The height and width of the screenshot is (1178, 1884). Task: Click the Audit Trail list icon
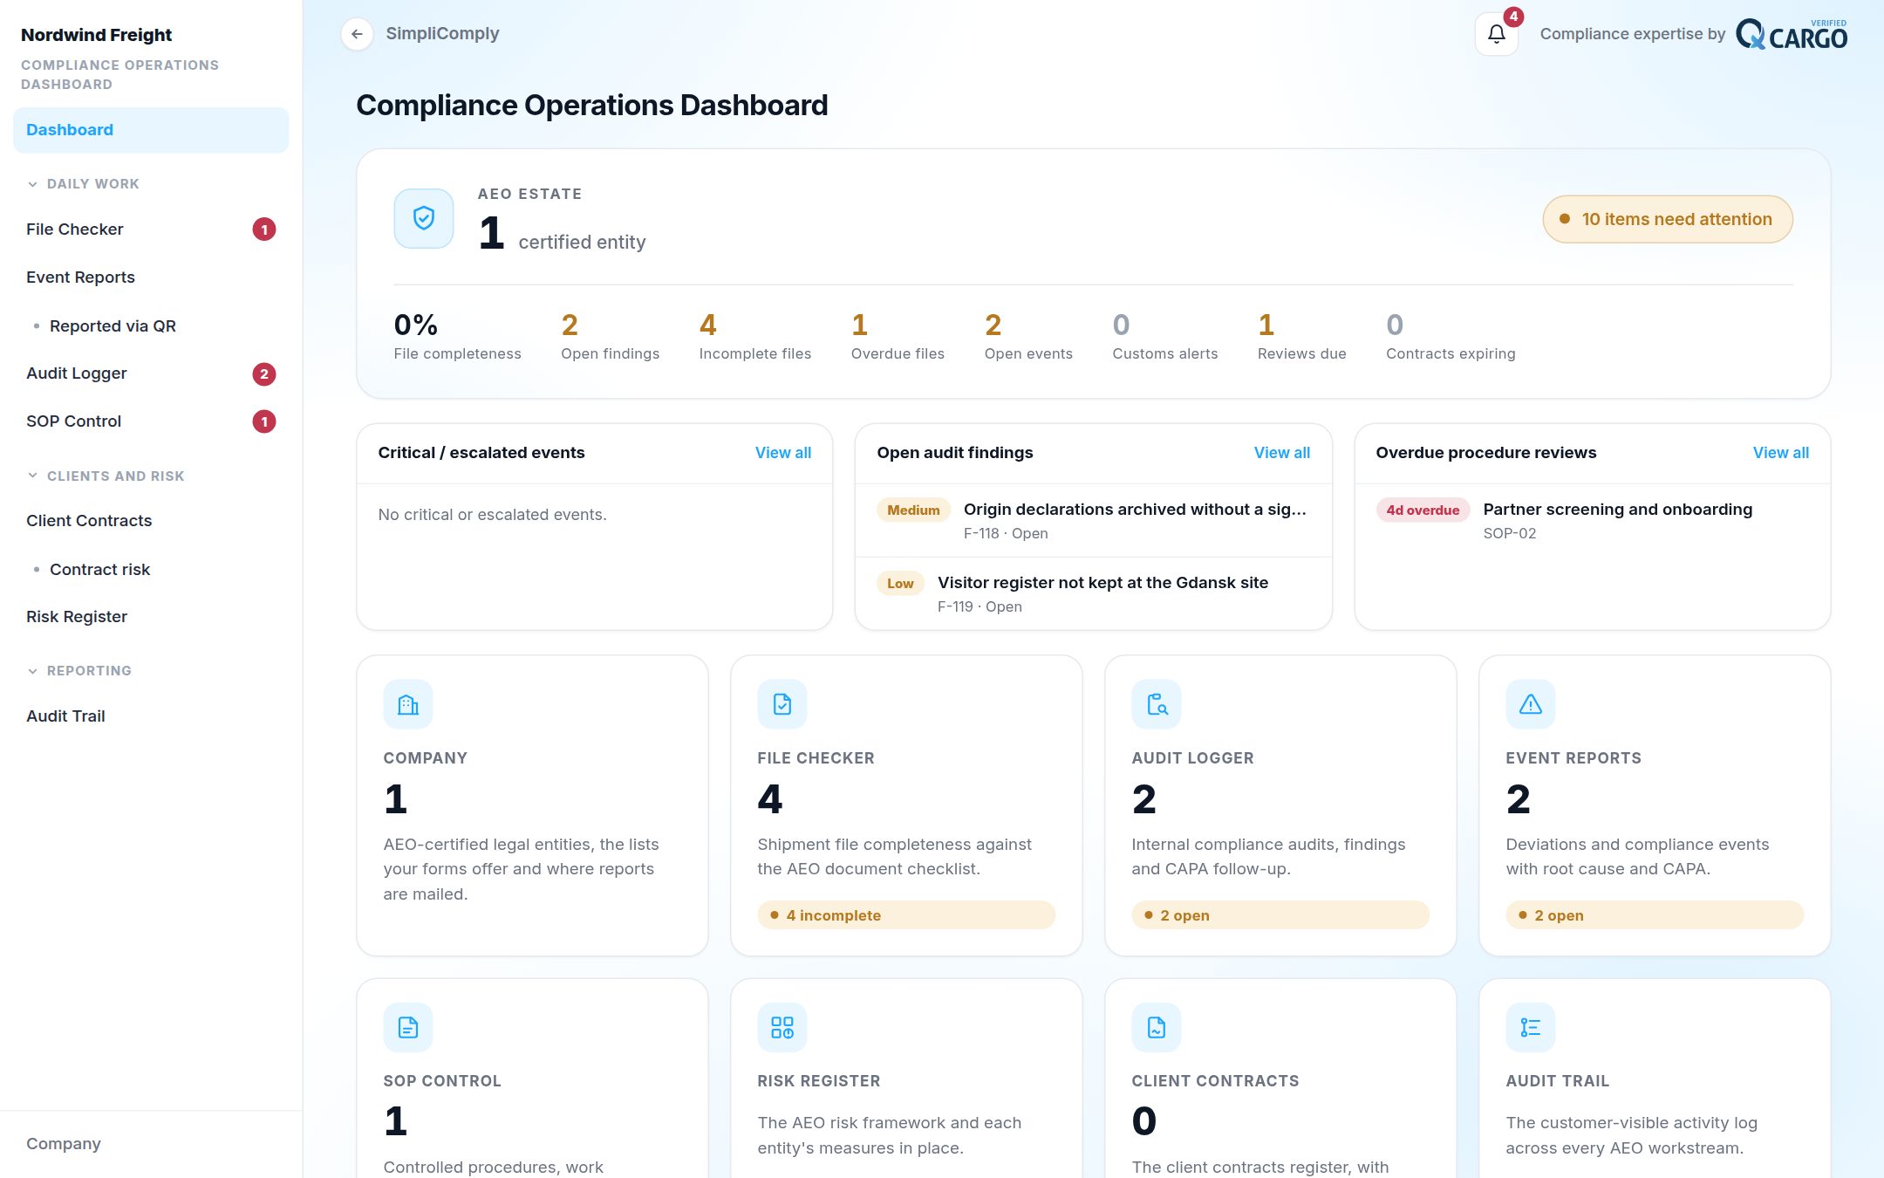pyautogui.click(x=1531, y=1027)
